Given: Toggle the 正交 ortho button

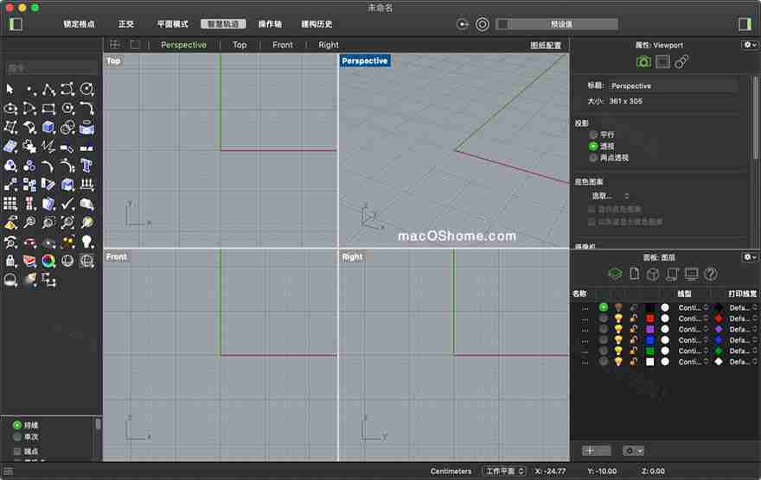Looking at the screenshot, I should coord(125,24).
